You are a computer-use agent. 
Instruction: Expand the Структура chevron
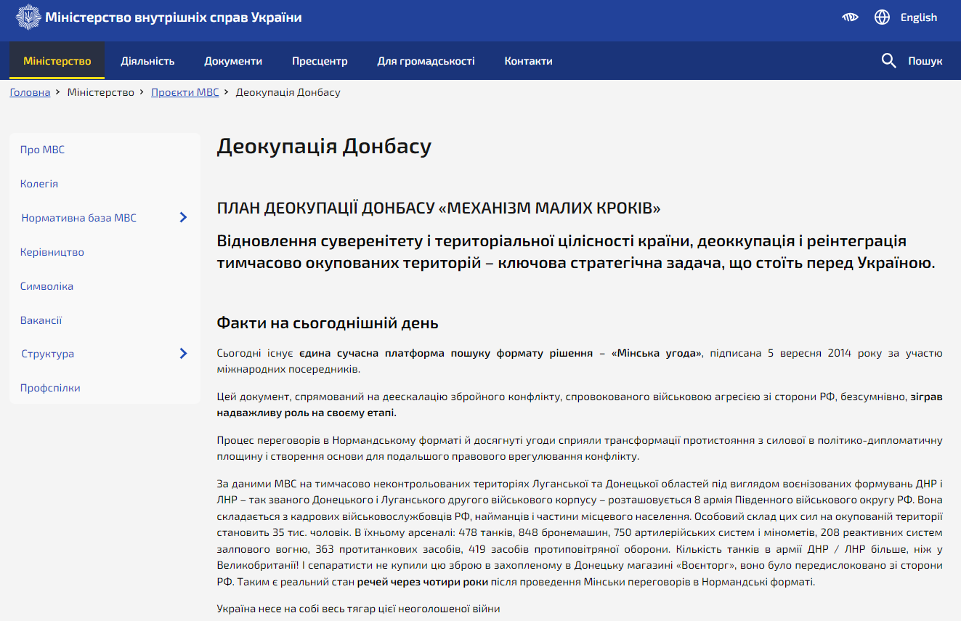tap(183, 353)
